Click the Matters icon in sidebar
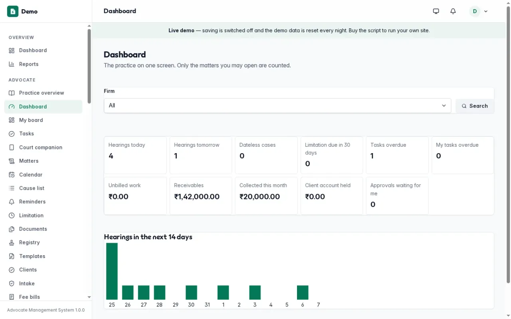Image resolution: width=511 pixels, height=319 pixels. (x=12, y=161)
